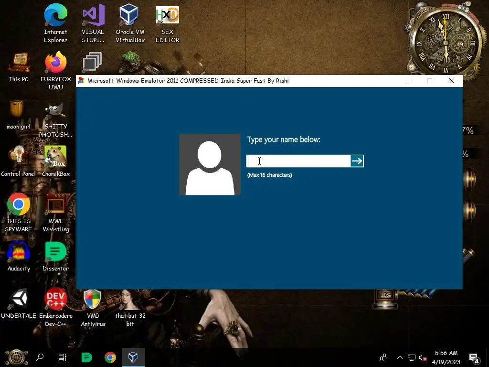Open the notification center icon

click(474, 358)
